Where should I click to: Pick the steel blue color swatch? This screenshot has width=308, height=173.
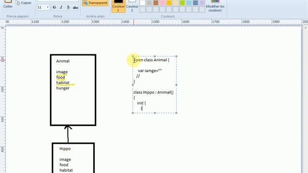pos(195,3)
